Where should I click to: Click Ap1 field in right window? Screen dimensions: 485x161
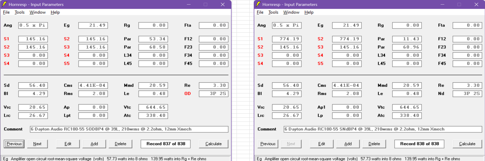(347, 107)
